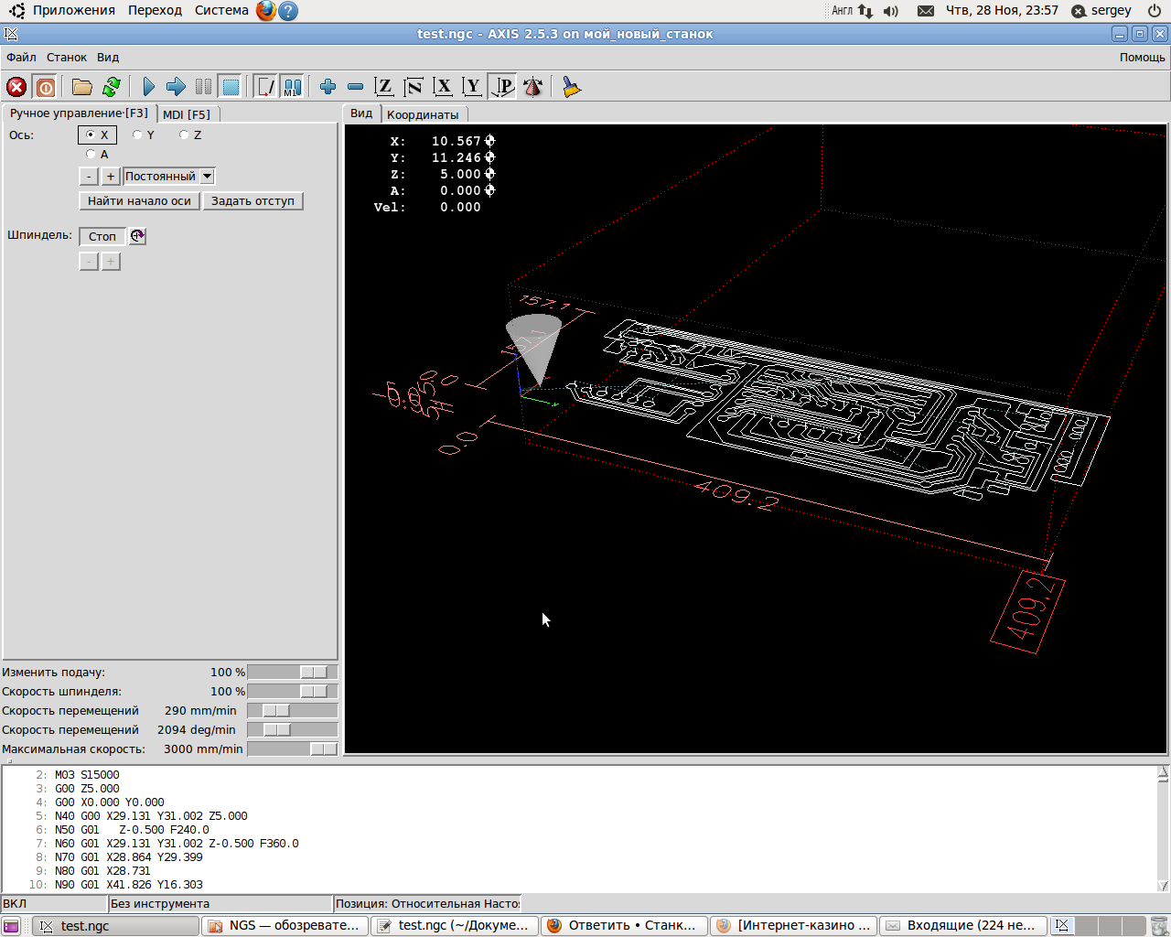Toggle the machine power button
1171x937 pixels.
point(45,87)
